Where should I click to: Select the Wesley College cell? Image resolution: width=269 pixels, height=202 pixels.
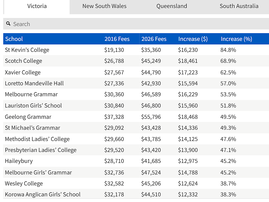[24, 183]
